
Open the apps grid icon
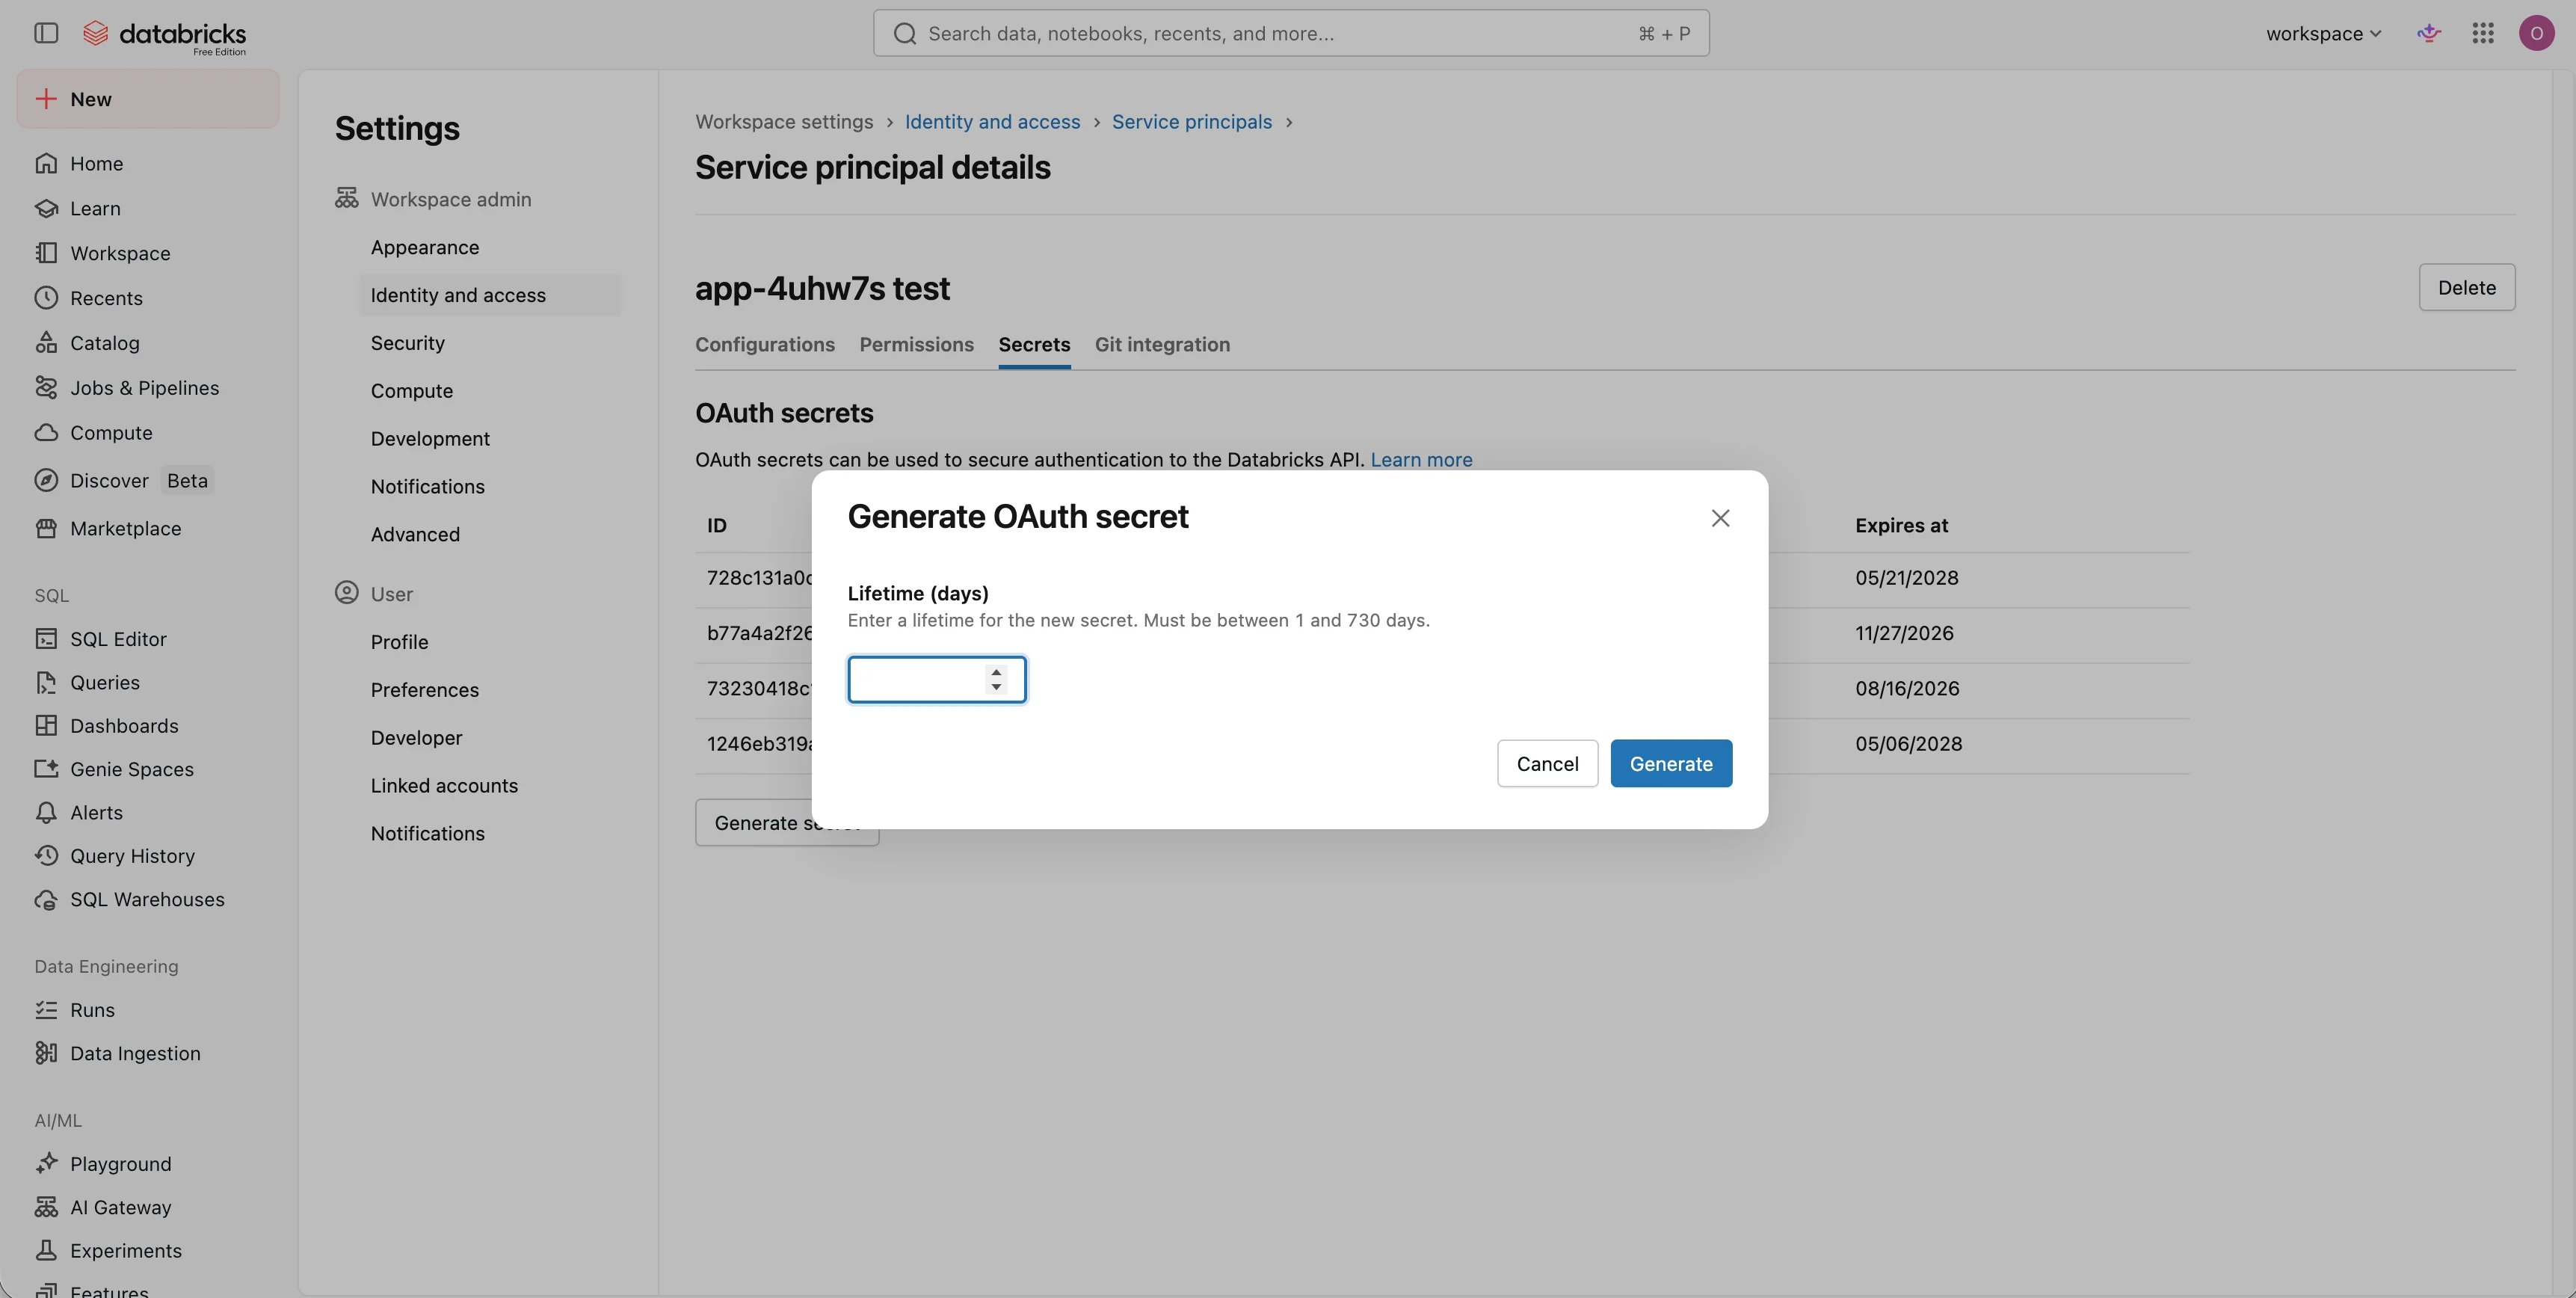pyautogui.click(x=2483, y=33)
